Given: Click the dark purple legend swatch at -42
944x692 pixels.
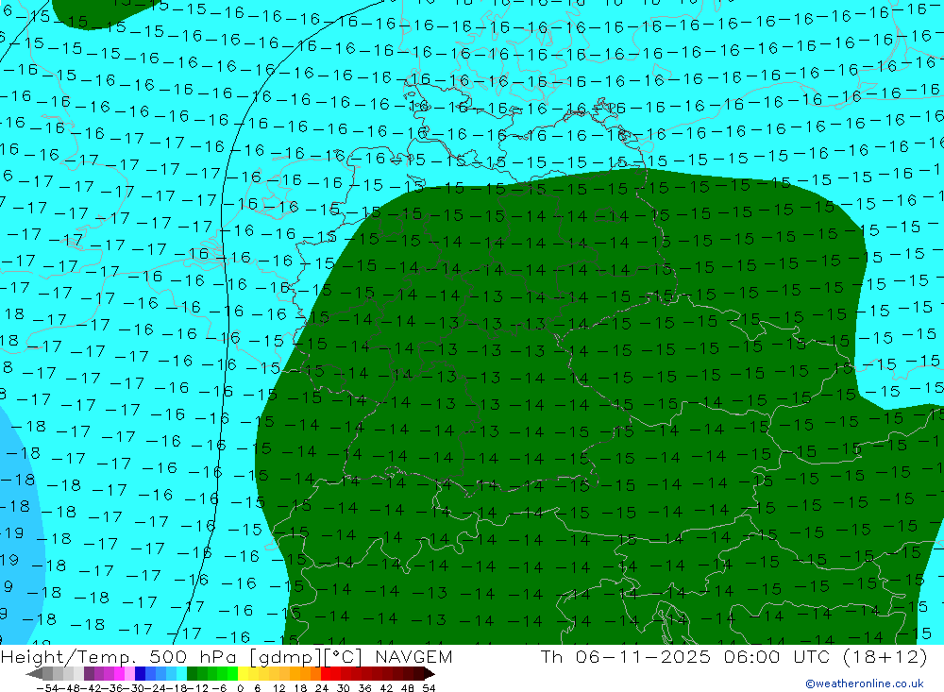Looking at the screenshot, I should pyautogui.click(x=89, y=673).
